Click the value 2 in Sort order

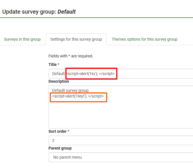coord(53,140)
